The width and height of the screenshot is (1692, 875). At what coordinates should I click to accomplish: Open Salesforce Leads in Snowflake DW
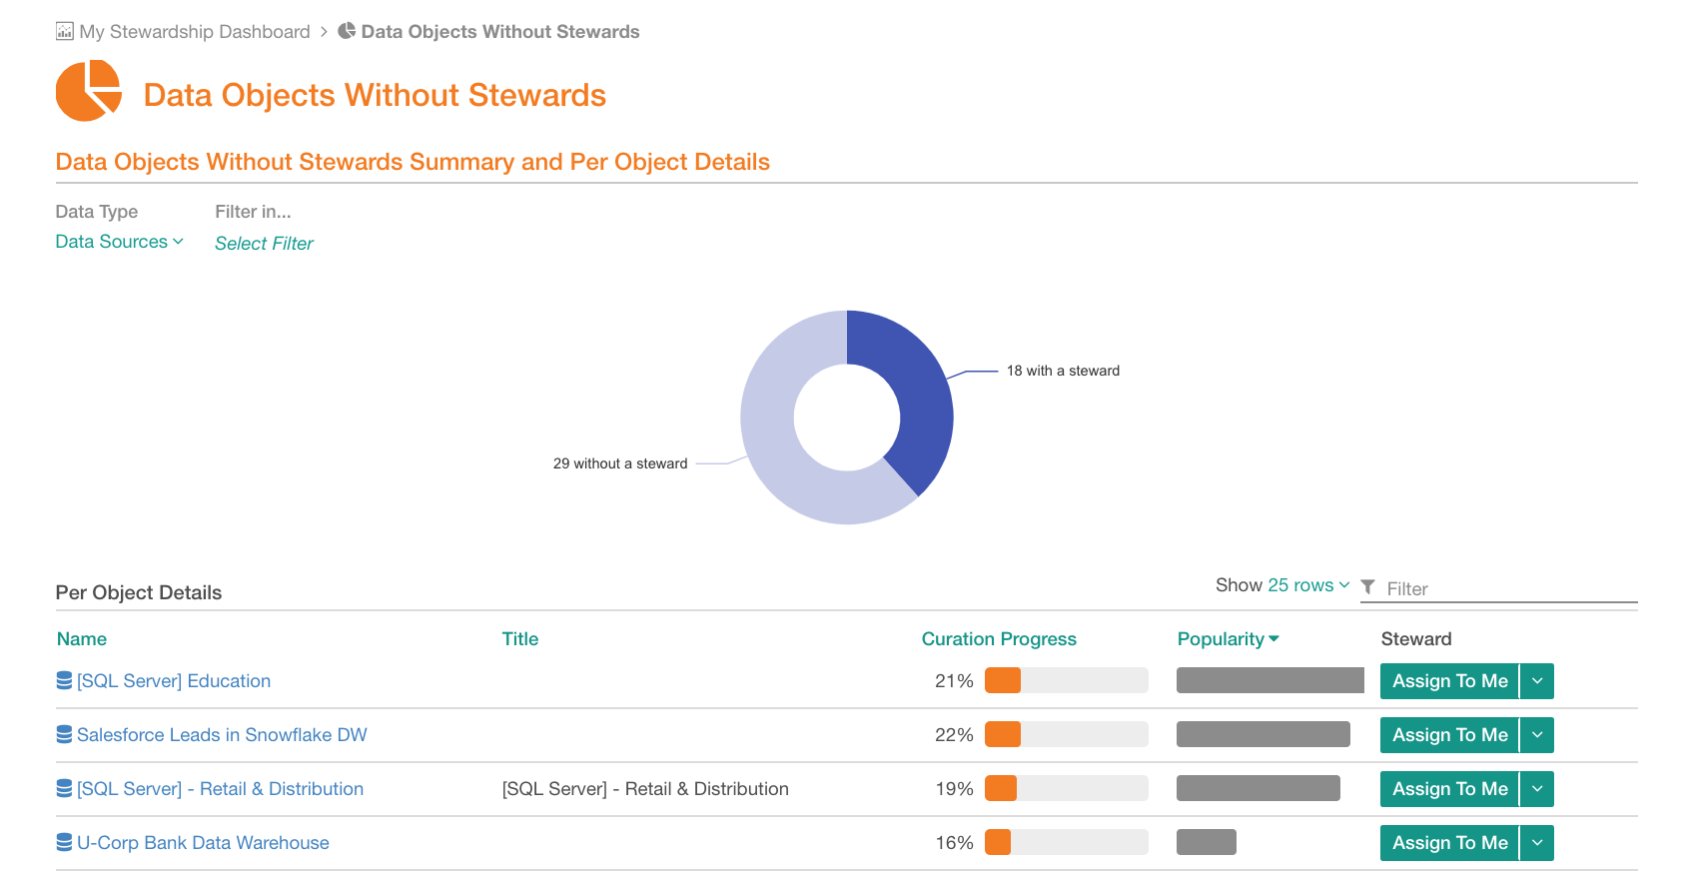pyautogui.click(x=222, y=735)
